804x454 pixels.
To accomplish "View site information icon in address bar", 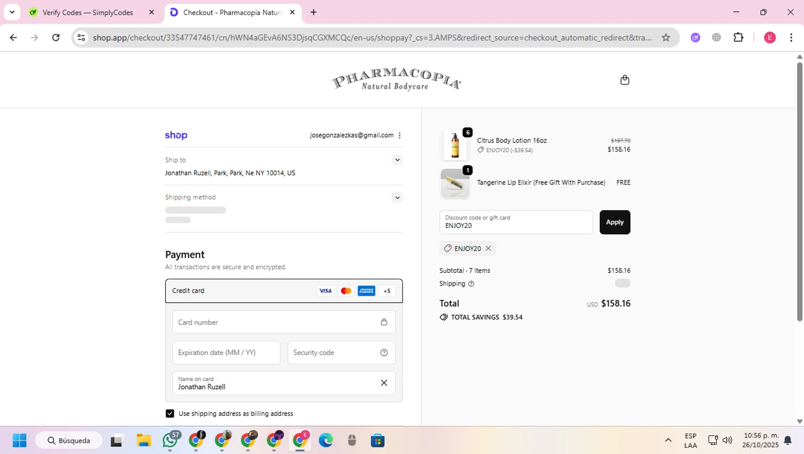I will pyautogui.click(x=81, y=38).
